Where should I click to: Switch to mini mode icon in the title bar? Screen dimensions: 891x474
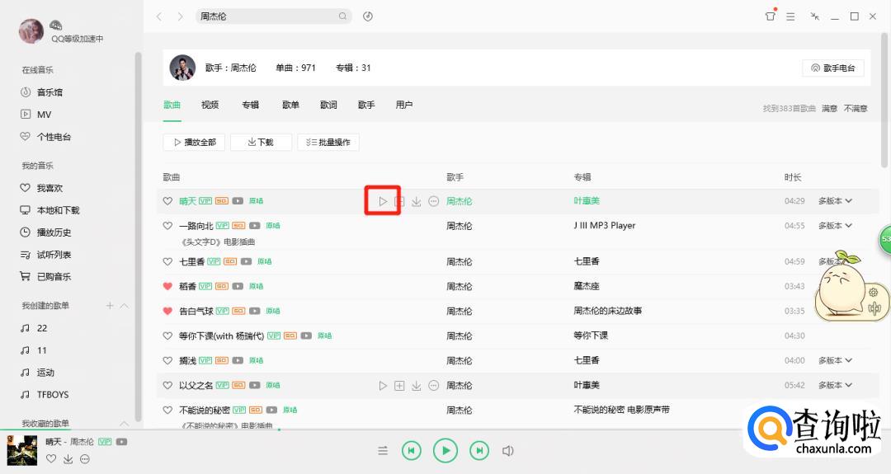click(x=815, y=16)
